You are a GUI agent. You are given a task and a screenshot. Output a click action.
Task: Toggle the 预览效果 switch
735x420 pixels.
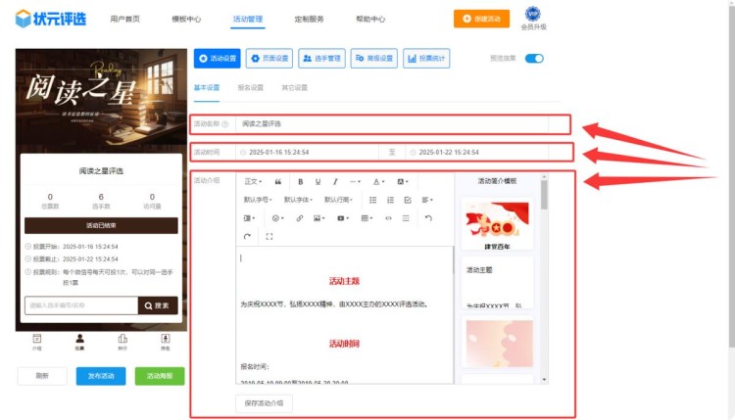pos(534,59)
